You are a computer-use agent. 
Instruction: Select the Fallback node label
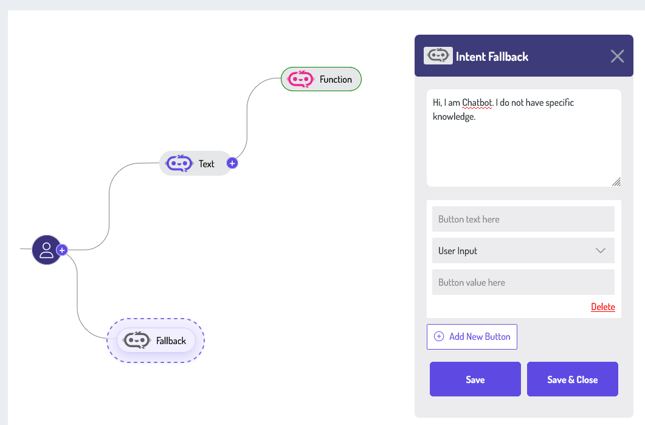tap(171, 340)
